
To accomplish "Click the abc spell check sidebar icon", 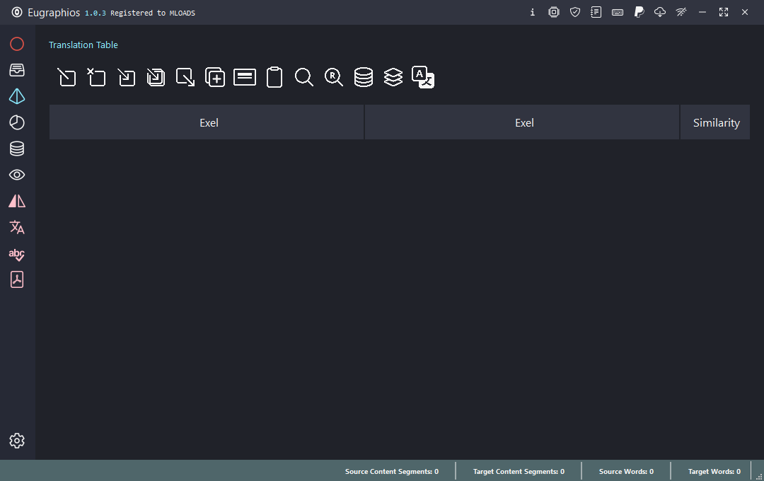I will click(17, 254).
